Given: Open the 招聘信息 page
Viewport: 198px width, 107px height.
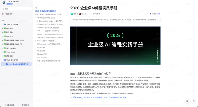Looking at the screenshot, I should point(10,56).
